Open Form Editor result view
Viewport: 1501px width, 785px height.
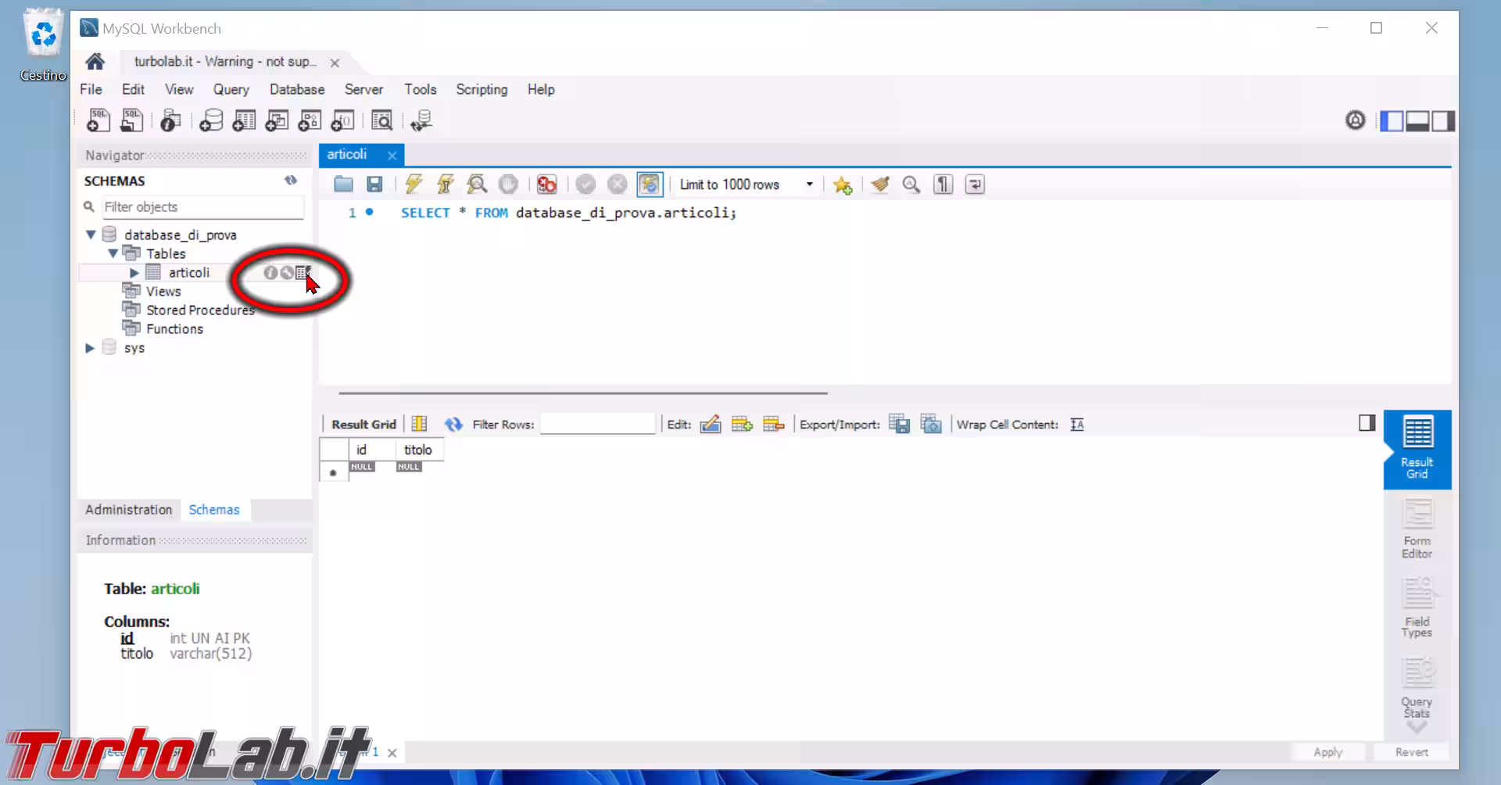pyautogui.click(x=1417, y=529)
